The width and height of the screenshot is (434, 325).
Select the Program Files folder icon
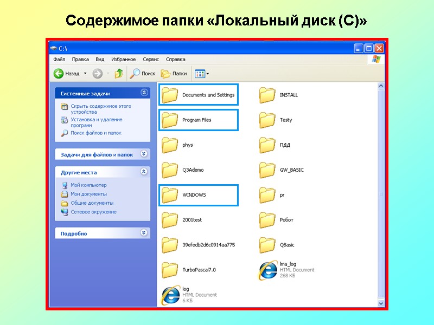(x=169, y=120)
